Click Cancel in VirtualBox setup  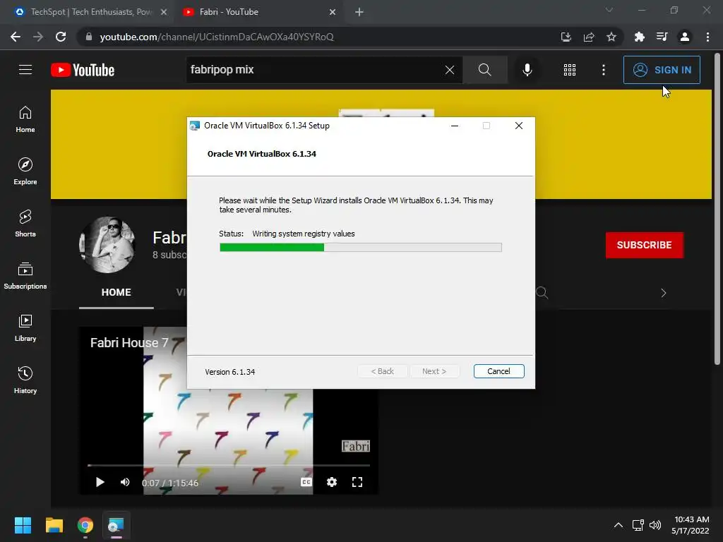point(498,371)
